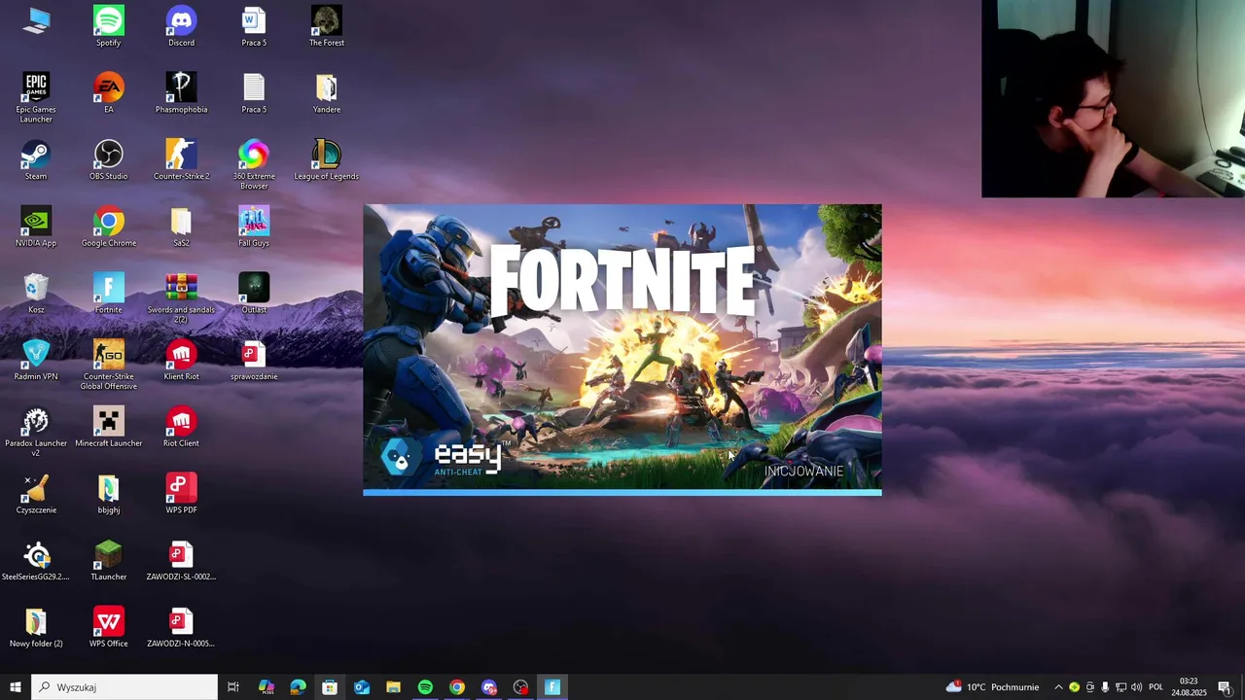
Task: Open the notification center icon
Action: 1225,687
